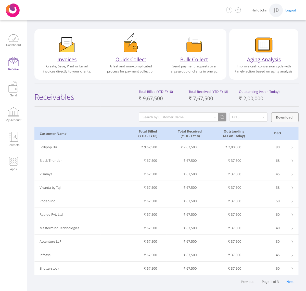The width and height of the screenshot is (306, 291).
Task: Open the Apps grid icon
Action: point(14,161)
